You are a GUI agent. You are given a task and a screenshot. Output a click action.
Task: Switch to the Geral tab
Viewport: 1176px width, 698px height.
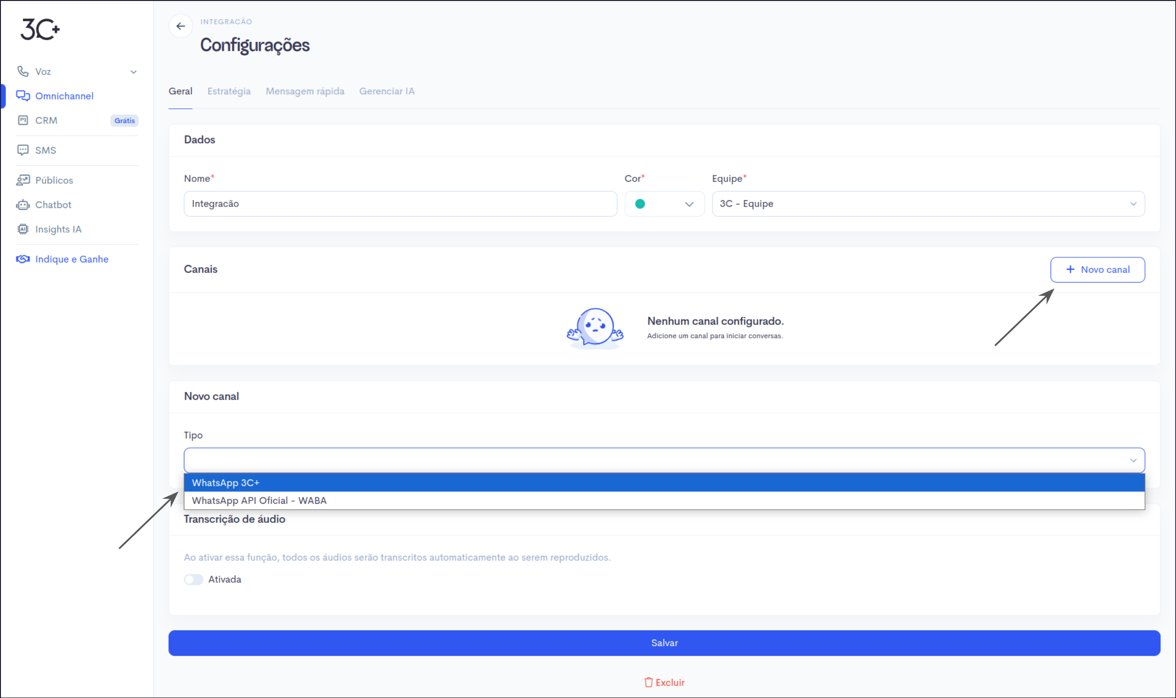tap(180, 91)
